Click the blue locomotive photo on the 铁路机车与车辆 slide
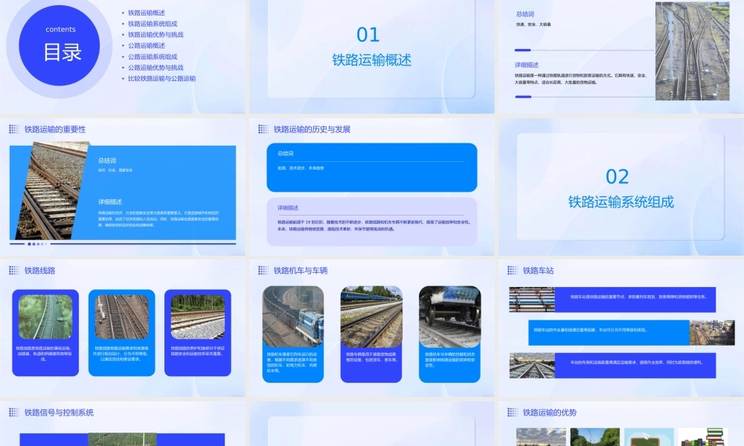 pyautogui.click(x=293, y=316)
